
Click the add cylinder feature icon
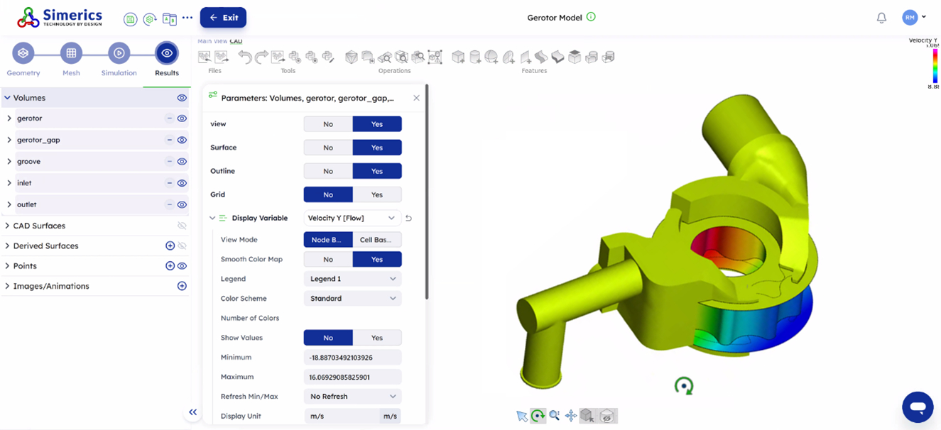click(x=474, y=57)
